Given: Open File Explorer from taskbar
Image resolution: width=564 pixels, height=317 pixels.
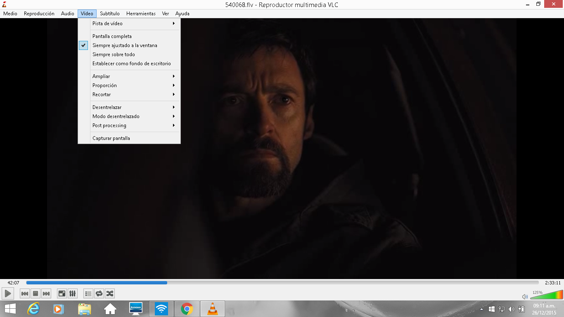Looking at the screenshot, I should [x=84, y=309].
